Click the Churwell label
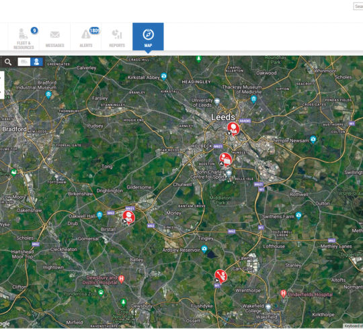This screenshot has height=329, width=363. tap(183, 185)
